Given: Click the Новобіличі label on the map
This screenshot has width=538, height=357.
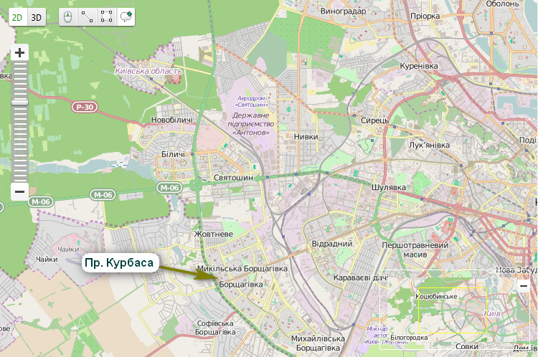Looking at the screenshot, I should point(173,120).
